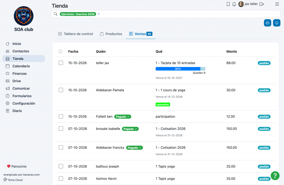Click the bookmark icon in the header
This screenshot has height=185, width=284.
point(228,4)
